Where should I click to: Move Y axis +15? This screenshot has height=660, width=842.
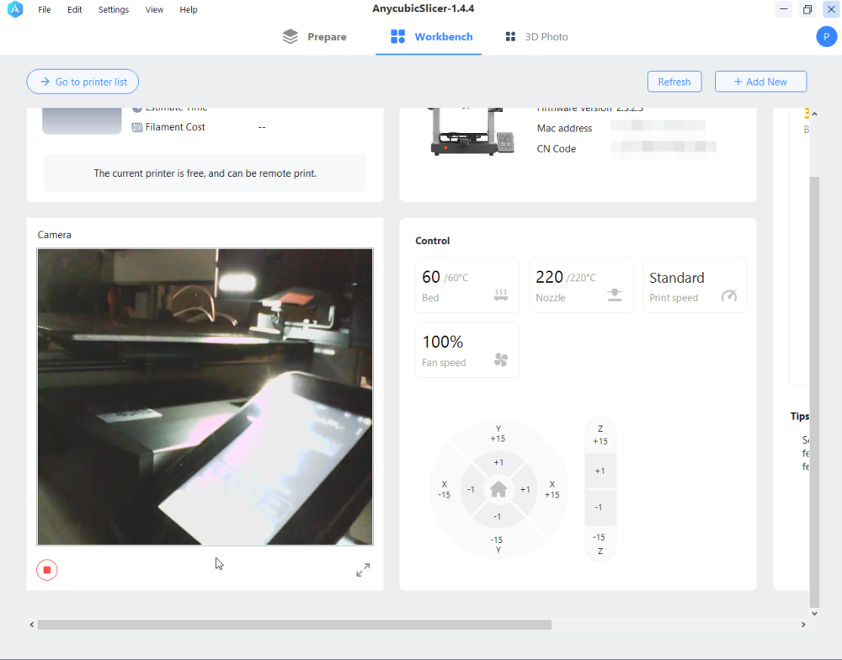click(x=498, y=434)
